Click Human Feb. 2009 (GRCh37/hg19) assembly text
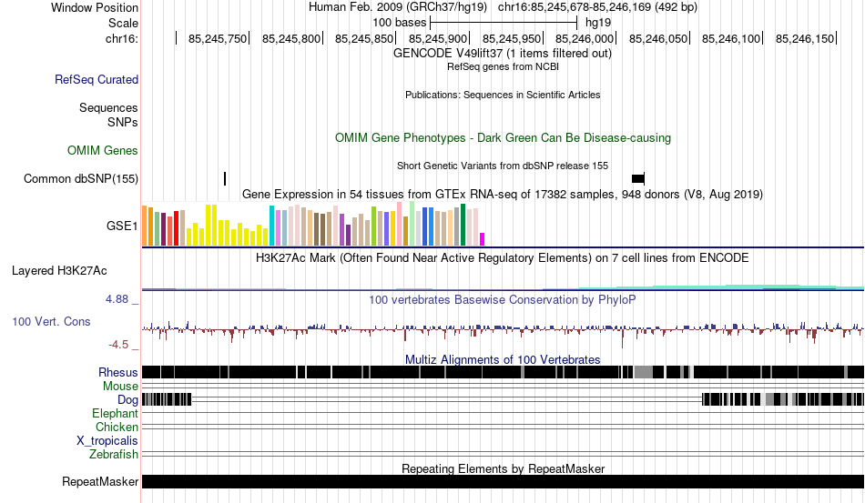Screen dimensions: 865x503 click(x=398, y=7)
